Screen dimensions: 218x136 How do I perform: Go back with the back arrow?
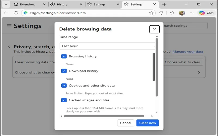(6, 13)
